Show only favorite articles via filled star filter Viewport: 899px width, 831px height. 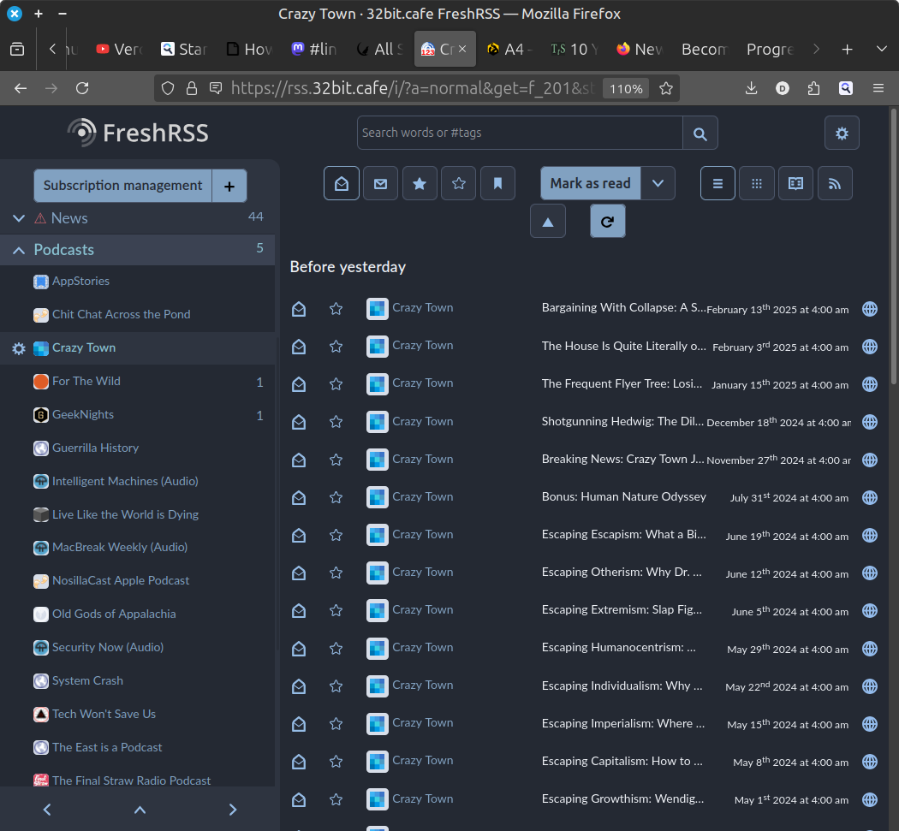coord(420,182)
